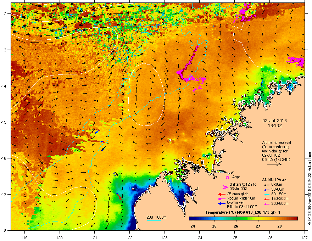The image size is (312, 241).
Task: Click the latitude axis label -17
Action: (4, 195)
